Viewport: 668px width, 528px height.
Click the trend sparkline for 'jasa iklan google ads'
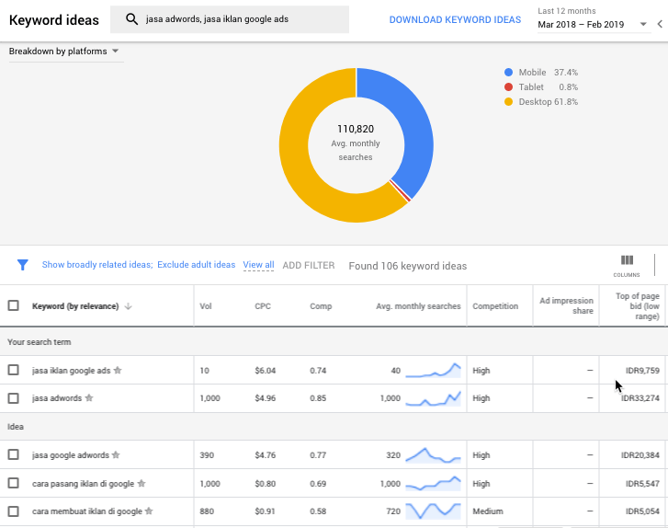point(434,370)
